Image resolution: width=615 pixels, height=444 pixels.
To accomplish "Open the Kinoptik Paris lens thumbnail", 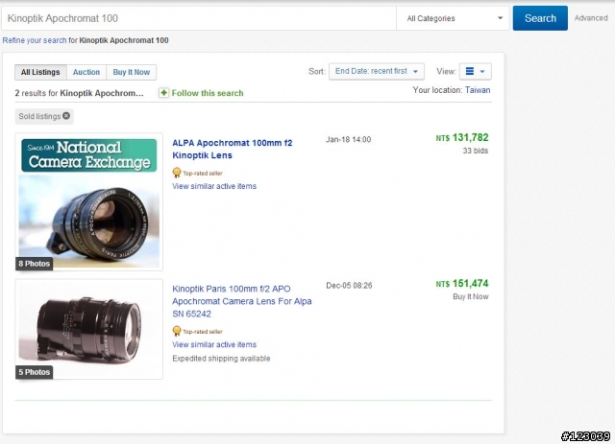I will coord(89,329).
